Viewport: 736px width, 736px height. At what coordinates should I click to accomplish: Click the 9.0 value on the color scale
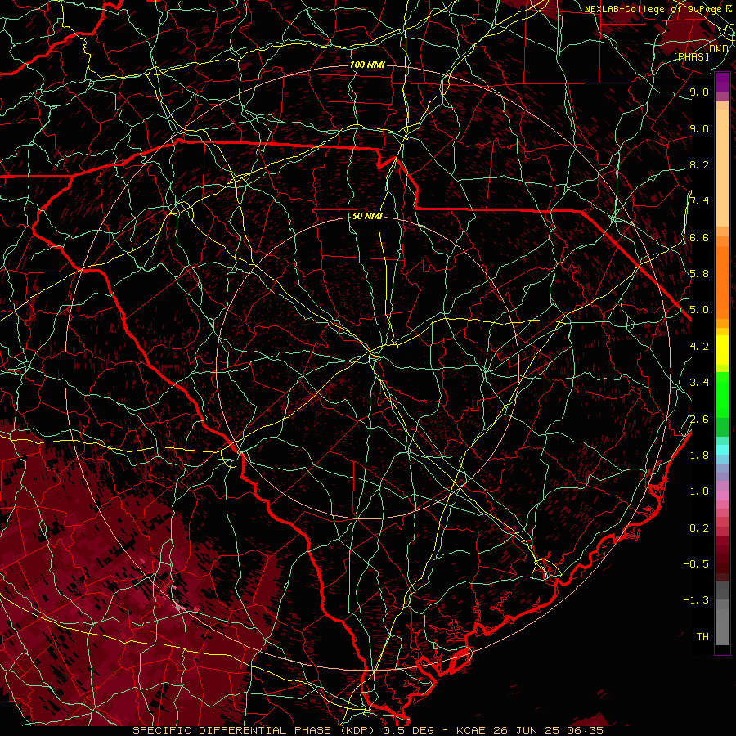[x=699, y=128]
